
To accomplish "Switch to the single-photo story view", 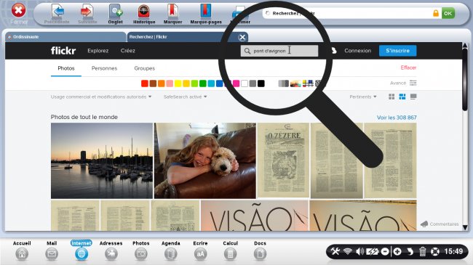I will 413,97.
